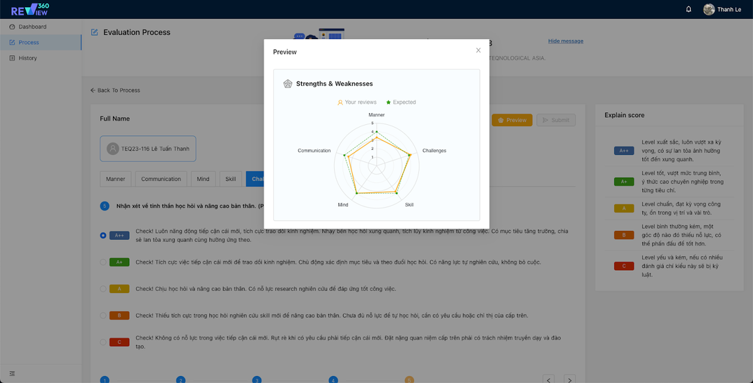The width and height of the screenshot is (753, 383).
Task: Open the Process menu item
Action: tap(29, 43)
